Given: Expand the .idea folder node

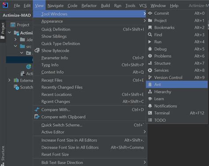Looking at the screenshot, I should [x=15, y=39].
